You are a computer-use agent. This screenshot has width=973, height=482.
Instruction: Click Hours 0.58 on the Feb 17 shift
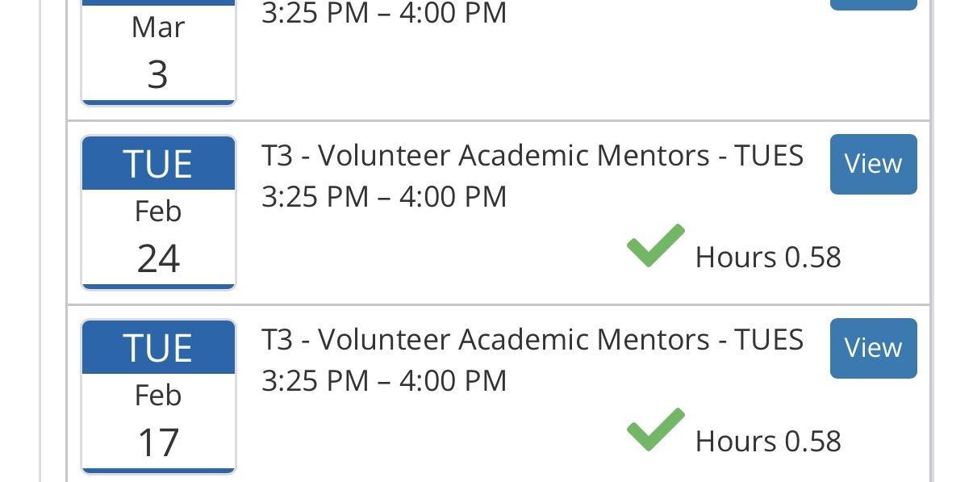pos(768,442)
